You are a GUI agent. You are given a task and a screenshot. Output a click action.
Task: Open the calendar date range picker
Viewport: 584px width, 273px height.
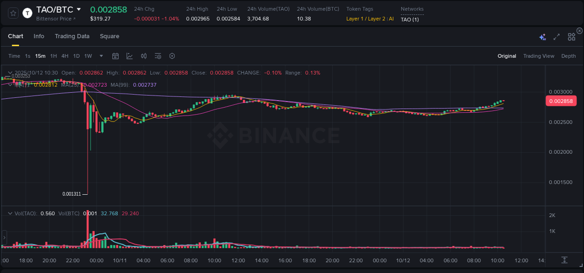click(x=115, y=56)
